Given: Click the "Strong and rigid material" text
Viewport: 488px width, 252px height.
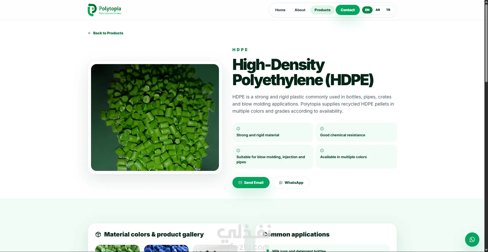Looking at the screenshot, I should [258, 135].
